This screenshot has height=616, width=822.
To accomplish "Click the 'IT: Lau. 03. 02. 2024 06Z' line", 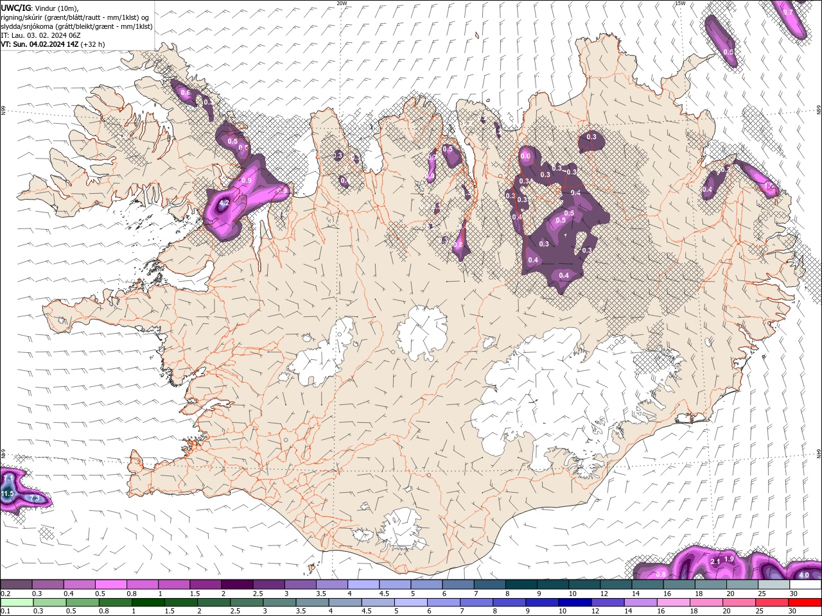I will (x=40, y=35).
